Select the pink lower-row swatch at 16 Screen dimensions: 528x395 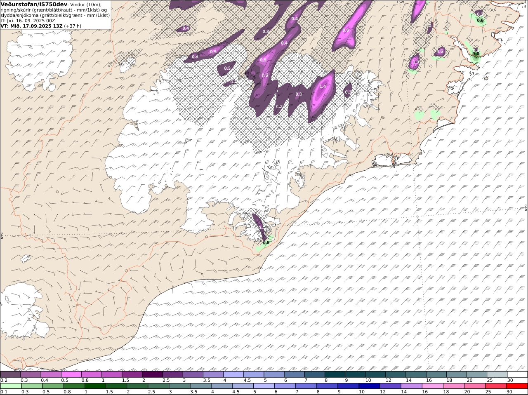(432, 386)
